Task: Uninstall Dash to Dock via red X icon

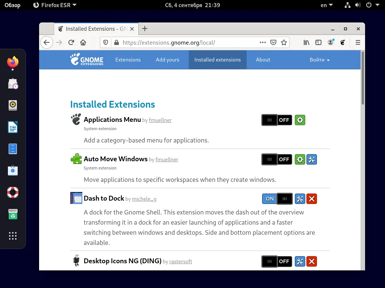Action: 312,199
